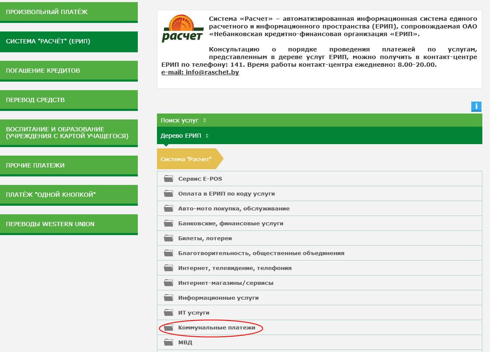Click folder icon for Оплата в ЕРИП по коду услуги
This screenshot has height=352, width=490.
(168, 194)
